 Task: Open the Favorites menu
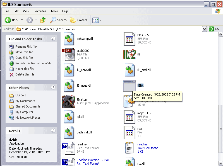click(x=40, y=11)
